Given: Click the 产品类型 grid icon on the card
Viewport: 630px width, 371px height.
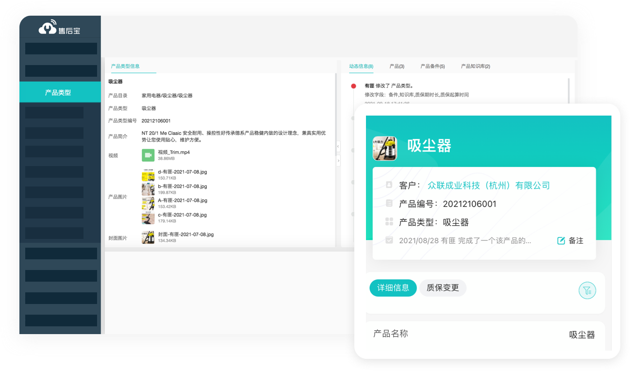Looking at the screenshot, I should (389, 221).
